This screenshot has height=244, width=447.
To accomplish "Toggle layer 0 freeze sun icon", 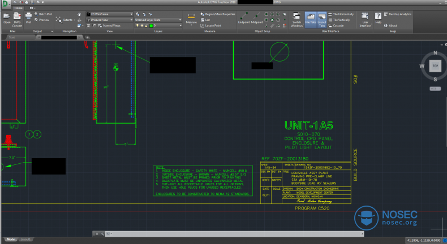I will (x=142, y=25).
